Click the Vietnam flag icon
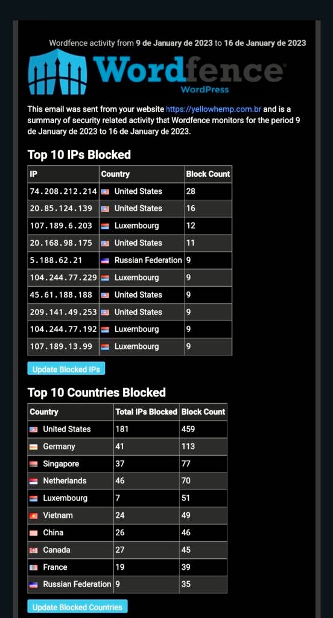Screen dimensions: 333x618 (34, 515)
